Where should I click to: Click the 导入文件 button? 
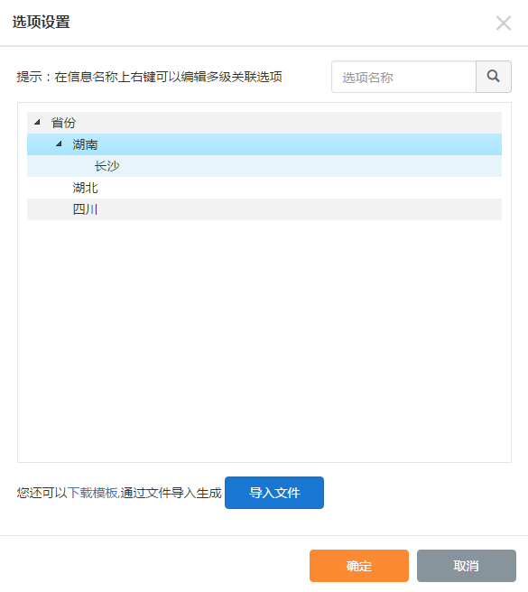click(x=274, y=493)
